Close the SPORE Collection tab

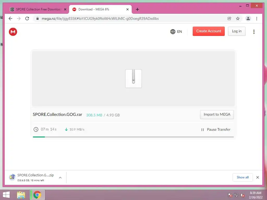(x=65, y=10)
